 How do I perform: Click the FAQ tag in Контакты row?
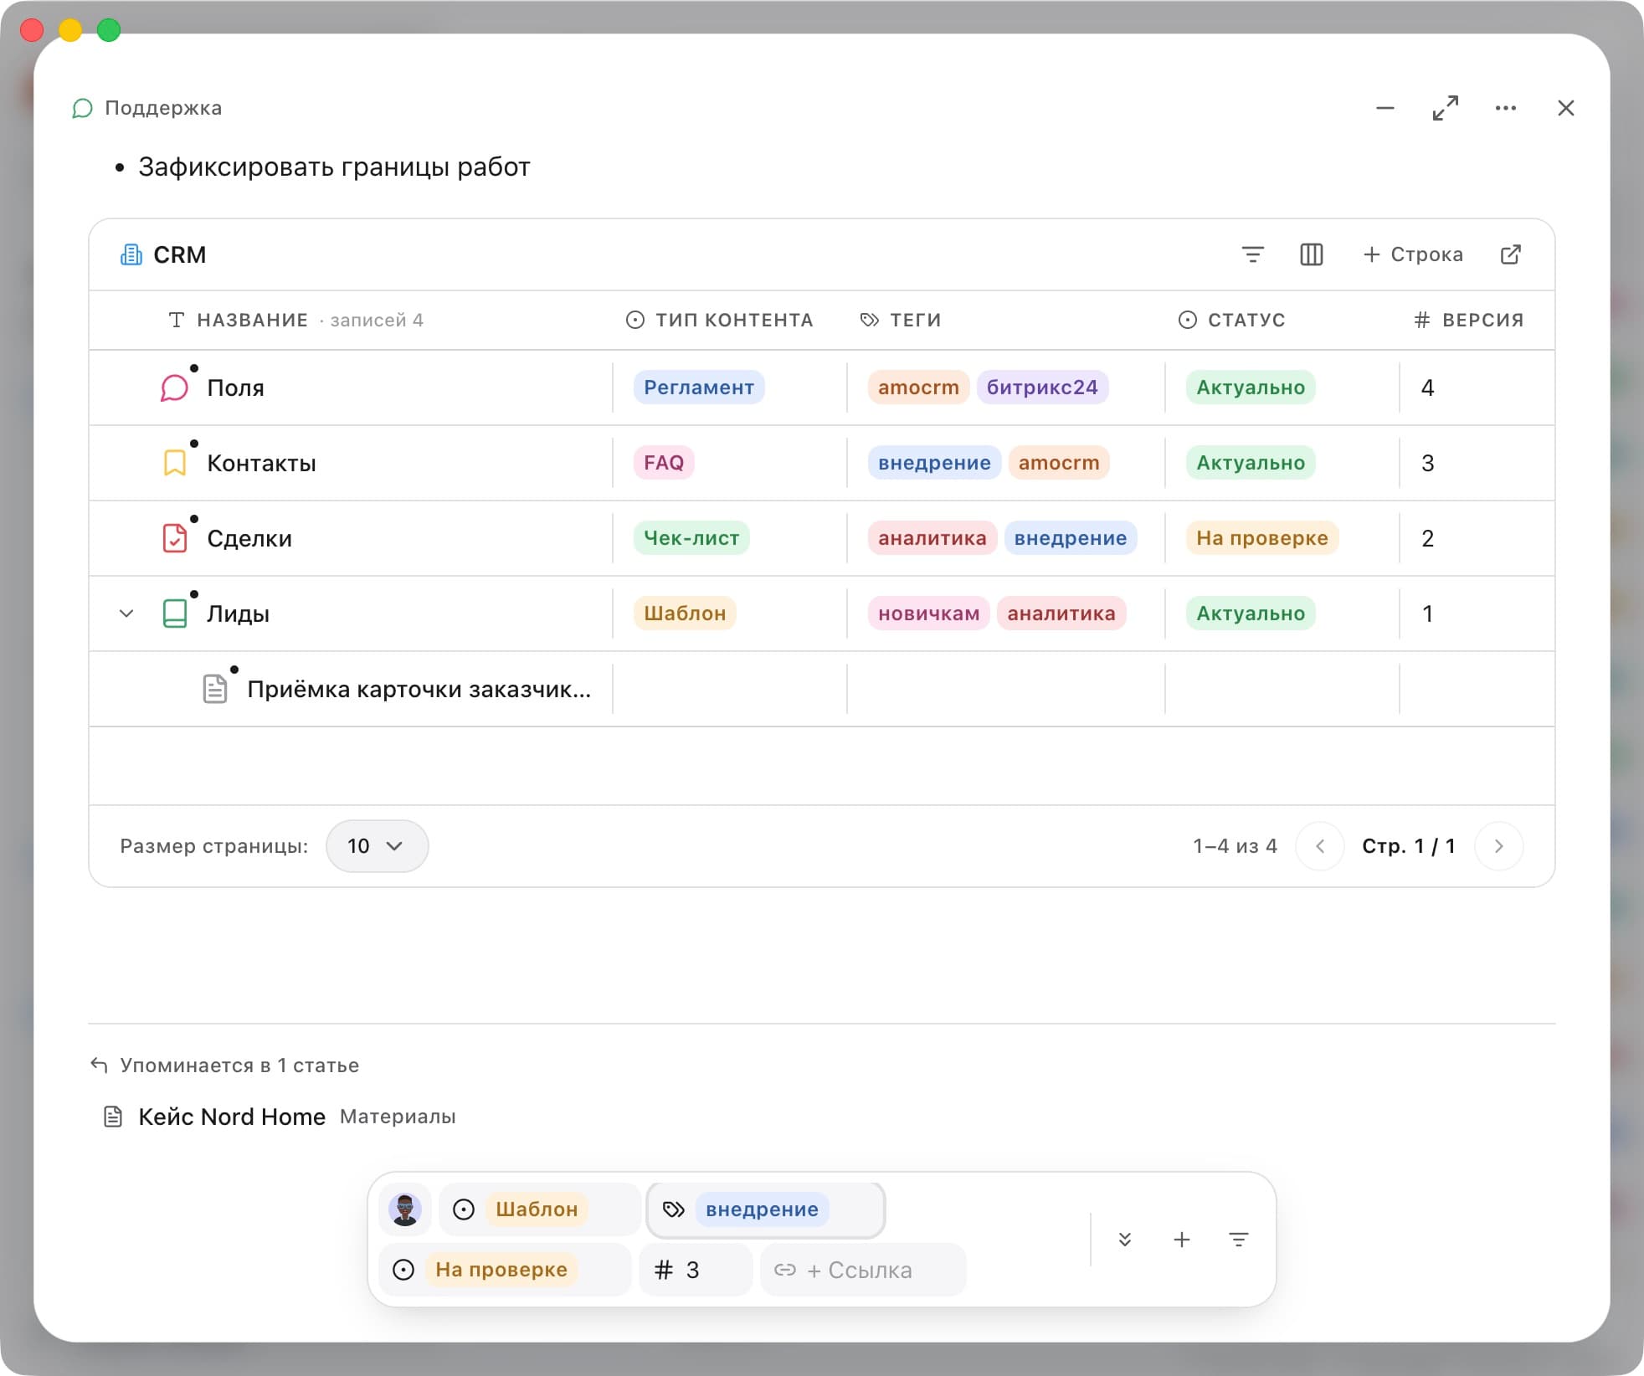coord(664,463)
